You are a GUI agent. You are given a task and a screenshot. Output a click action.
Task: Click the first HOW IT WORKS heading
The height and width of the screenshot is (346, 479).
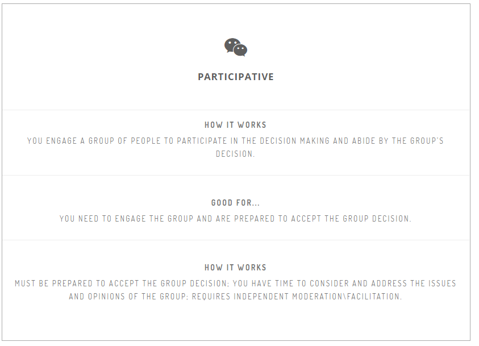coord(236,125)
